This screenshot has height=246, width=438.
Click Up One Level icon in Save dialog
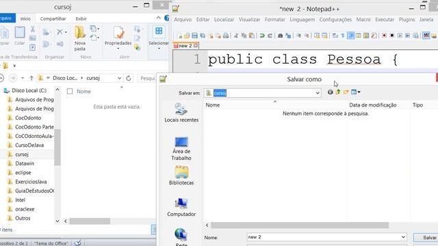tap(338, 92)
